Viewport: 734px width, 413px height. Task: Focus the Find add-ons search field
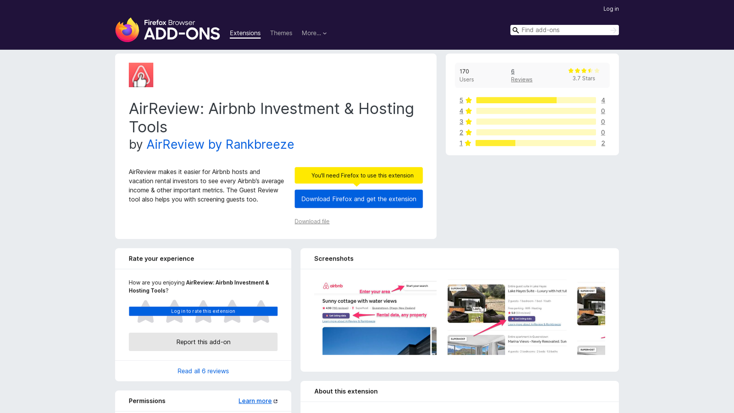(x=564, y=30)
